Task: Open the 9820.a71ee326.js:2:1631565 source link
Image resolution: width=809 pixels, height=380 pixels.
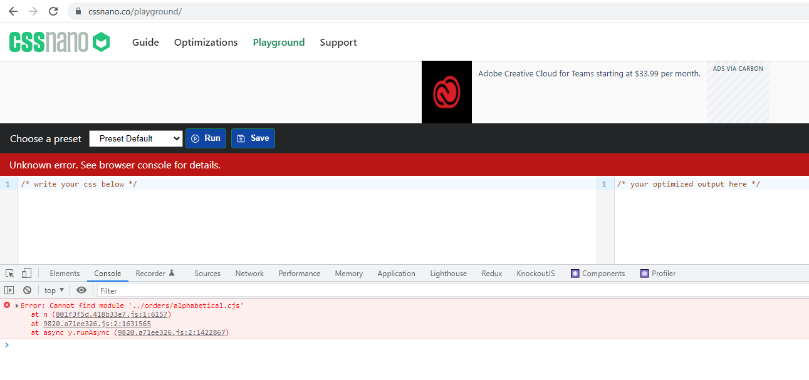Action: [97, 324]
